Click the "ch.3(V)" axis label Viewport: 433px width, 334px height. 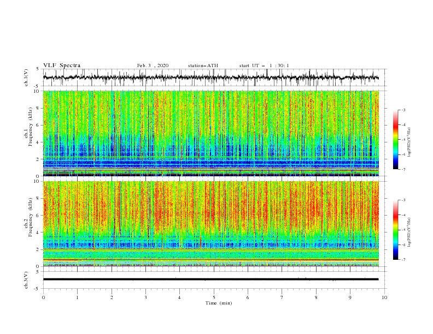pyautogui.click(x=26, y=280)
